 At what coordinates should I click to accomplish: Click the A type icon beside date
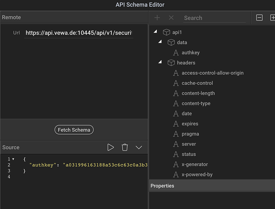[x=176, y=114]
